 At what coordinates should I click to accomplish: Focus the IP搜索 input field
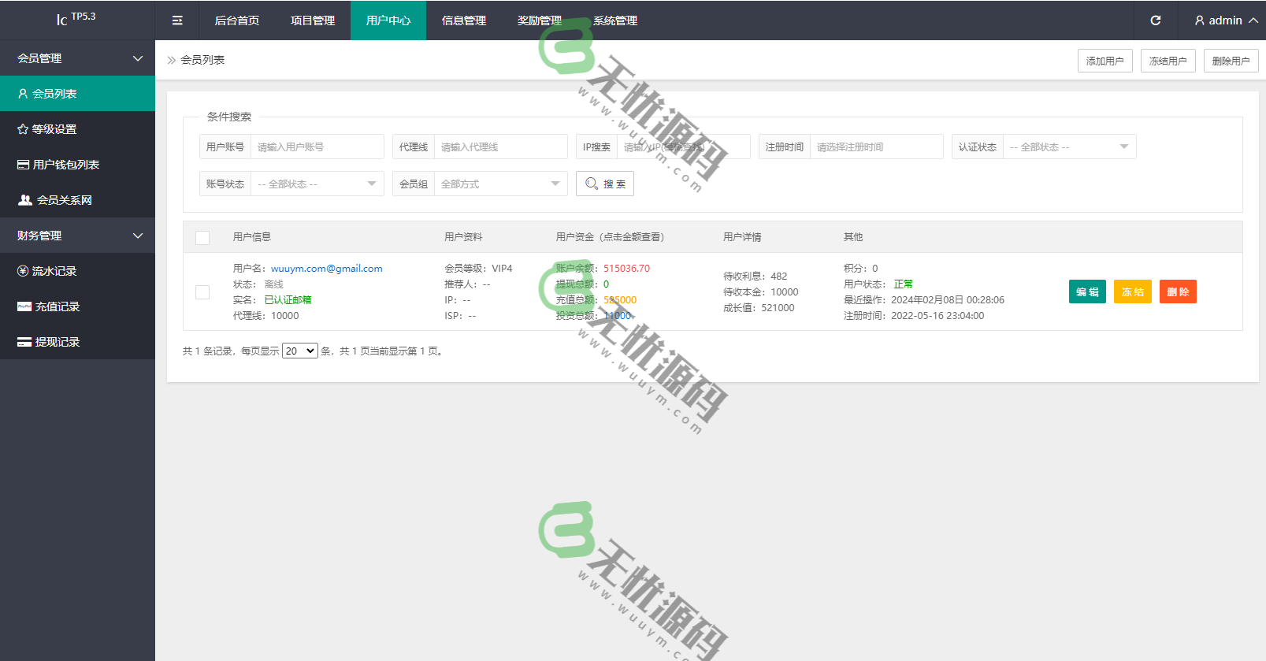pos(683,147)
